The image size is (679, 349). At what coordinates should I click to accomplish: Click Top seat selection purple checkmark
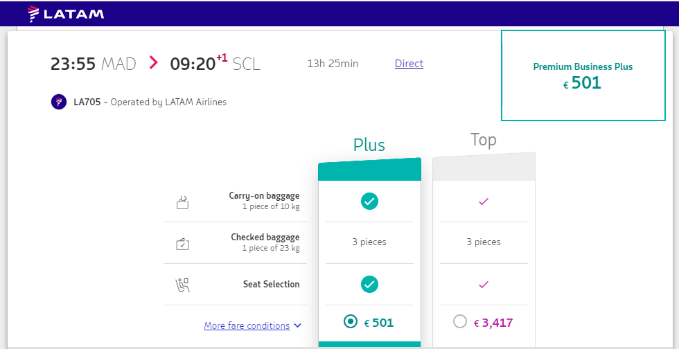[484, 285]
